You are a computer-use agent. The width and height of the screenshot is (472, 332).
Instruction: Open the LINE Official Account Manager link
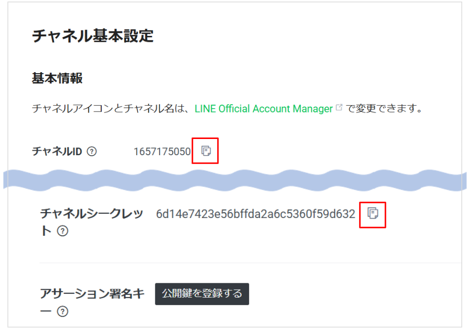[263, 109]
